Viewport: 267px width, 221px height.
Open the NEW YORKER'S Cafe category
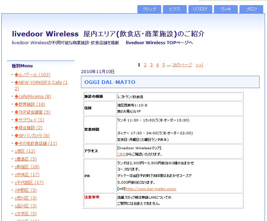point(41,85)
